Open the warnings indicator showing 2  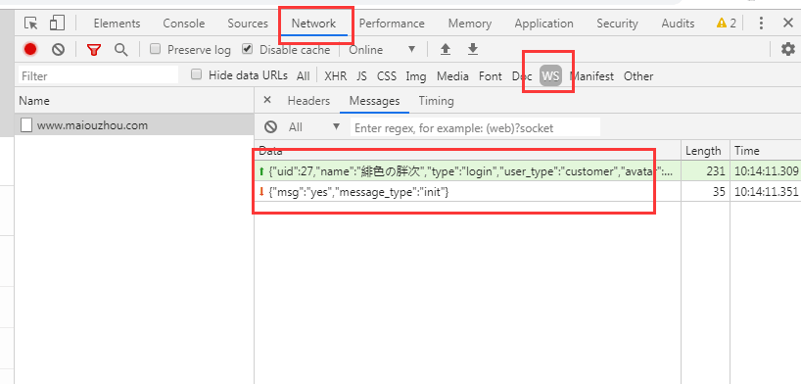pos(727,23)
